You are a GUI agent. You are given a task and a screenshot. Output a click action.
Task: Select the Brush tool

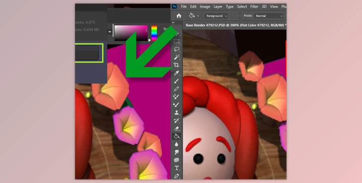click(x=177, y=81)
